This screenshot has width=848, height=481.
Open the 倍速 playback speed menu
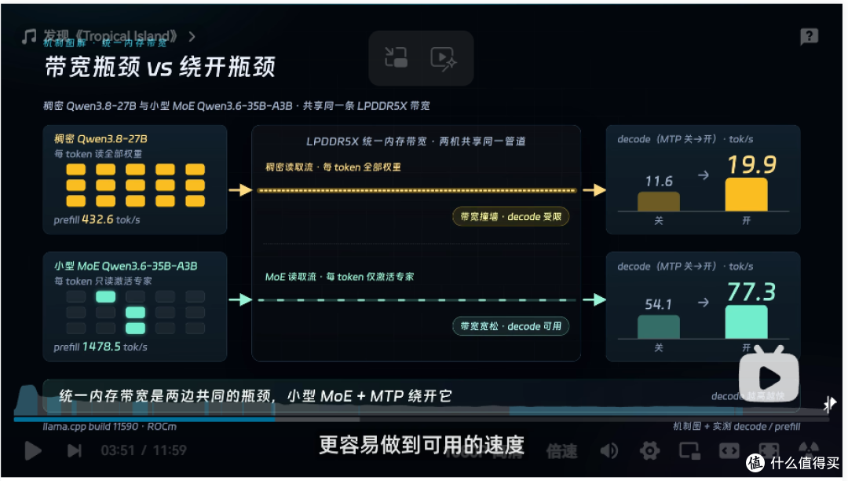561,450
